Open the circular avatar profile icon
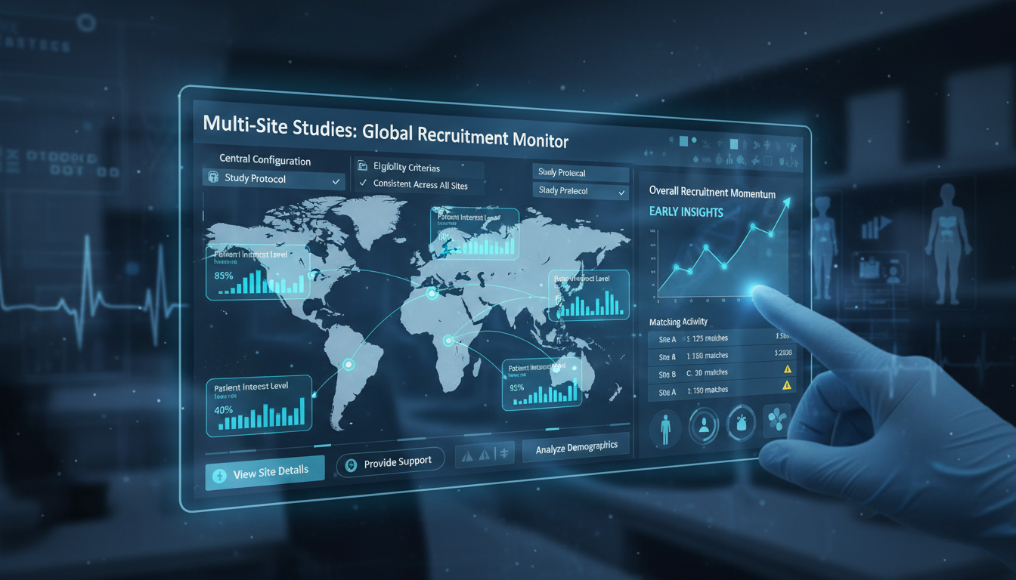The image size is (1016, 580). pyautogui.click(x=704, y=425)
